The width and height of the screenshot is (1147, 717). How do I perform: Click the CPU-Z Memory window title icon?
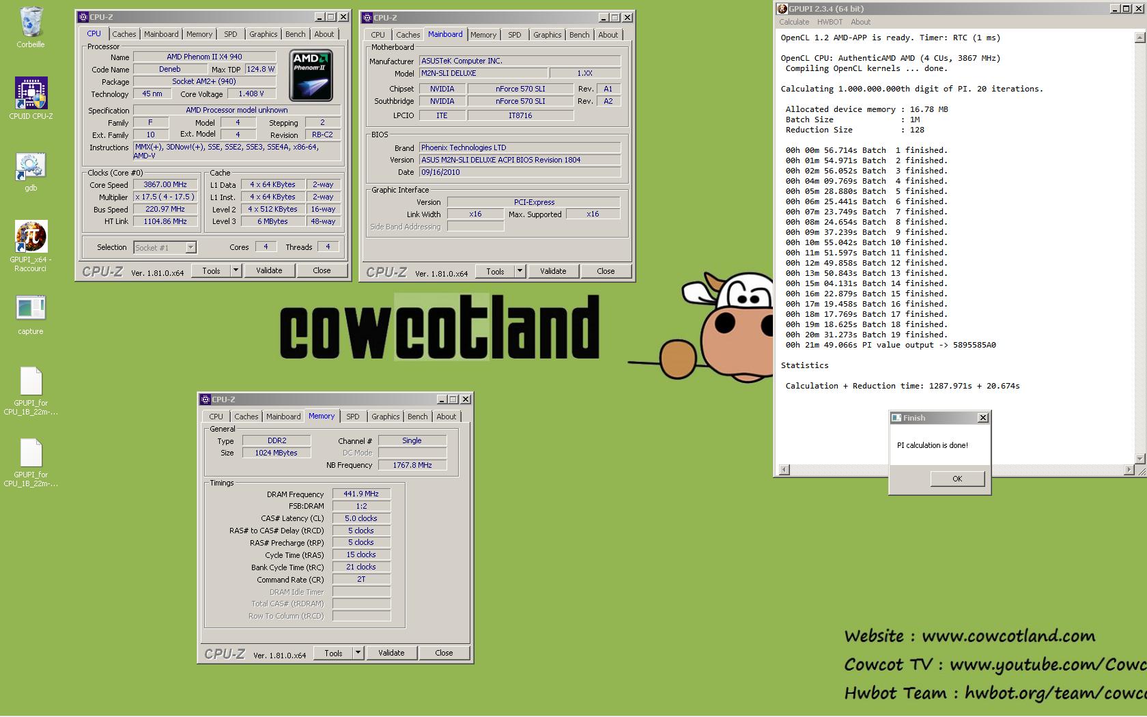click(x=205, y=399)
